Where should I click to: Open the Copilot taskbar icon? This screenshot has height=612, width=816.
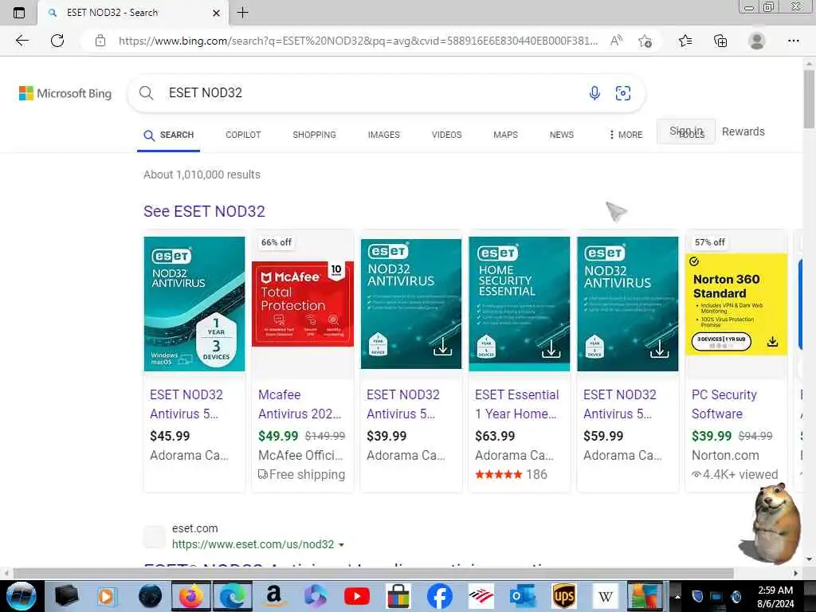(x=315, y=596)
